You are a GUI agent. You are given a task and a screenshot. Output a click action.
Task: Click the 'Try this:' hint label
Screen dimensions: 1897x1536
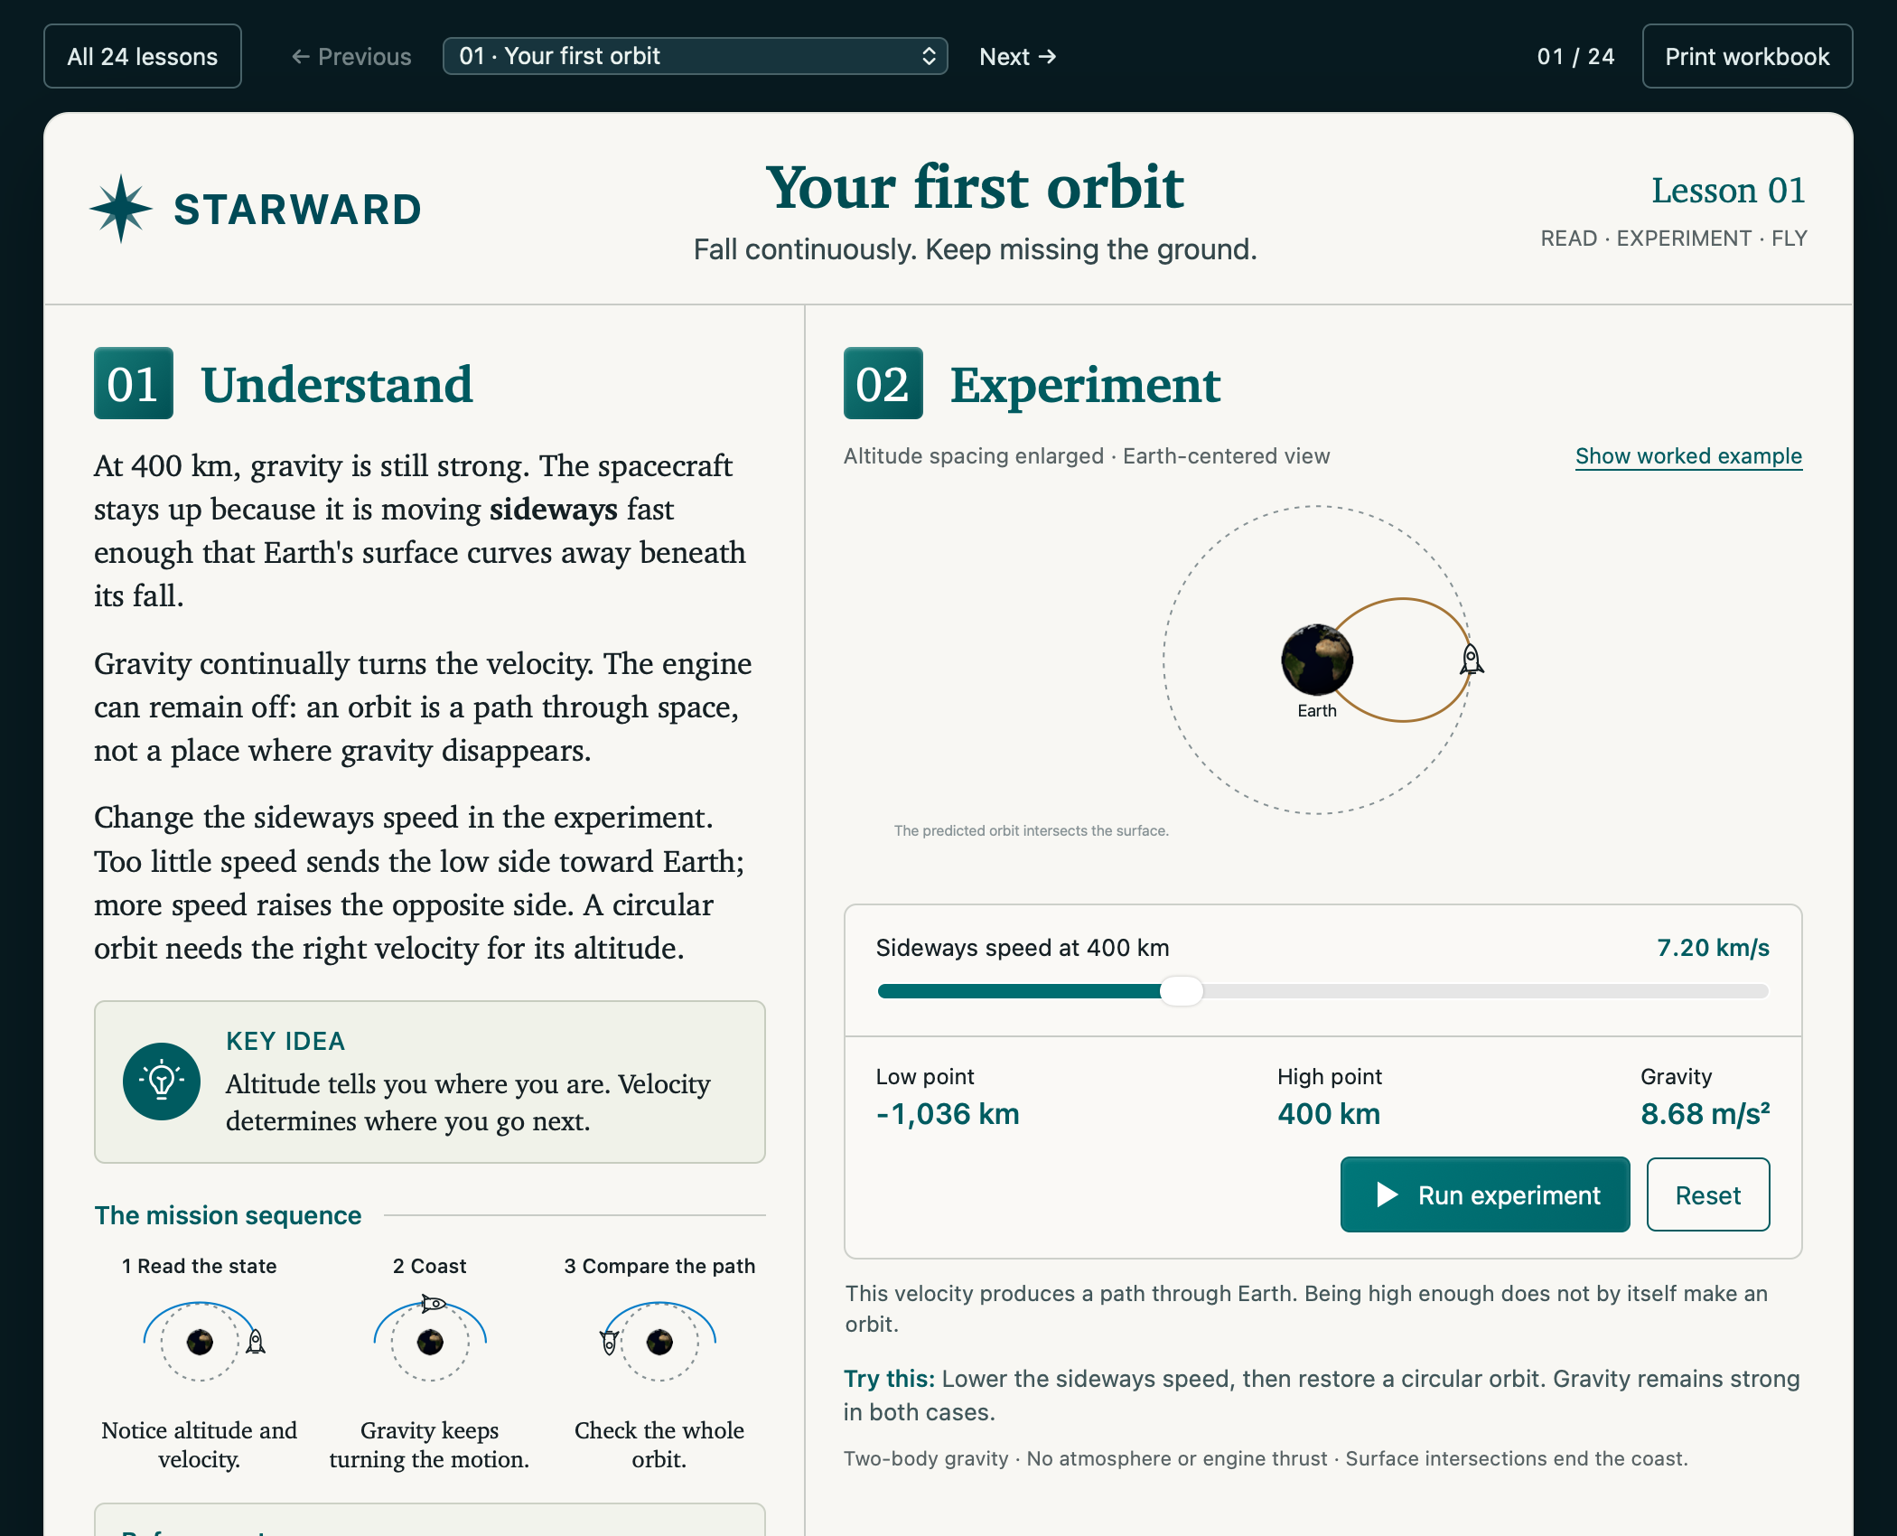pos(889,1379)
